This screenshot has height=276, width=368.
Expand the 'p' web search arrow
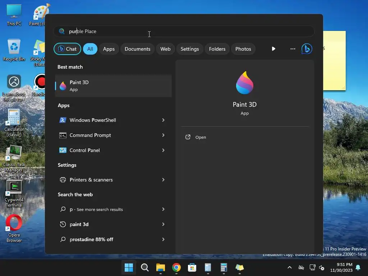coord(164,209)
